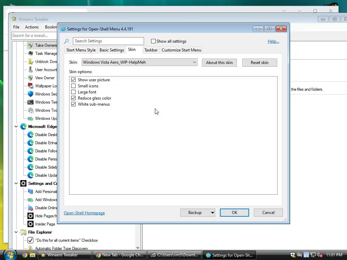Click the Insider Page gear icon
This screenshot has height=260, width=347.
pyautogui.click(x=30, y=224)
